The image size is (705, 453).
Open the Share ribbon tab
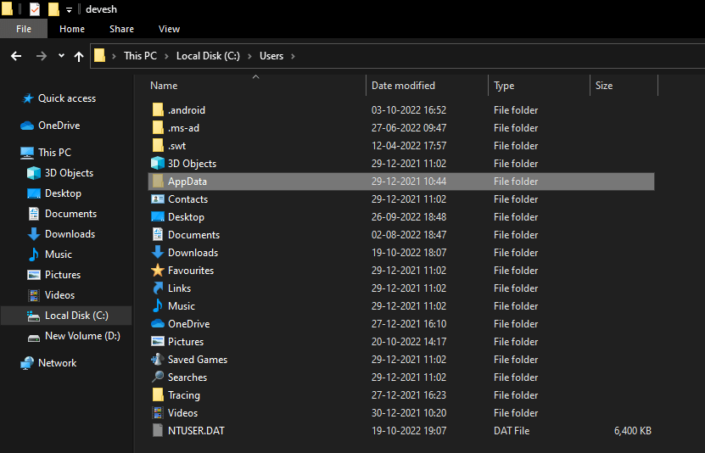(x=121, y=29)
